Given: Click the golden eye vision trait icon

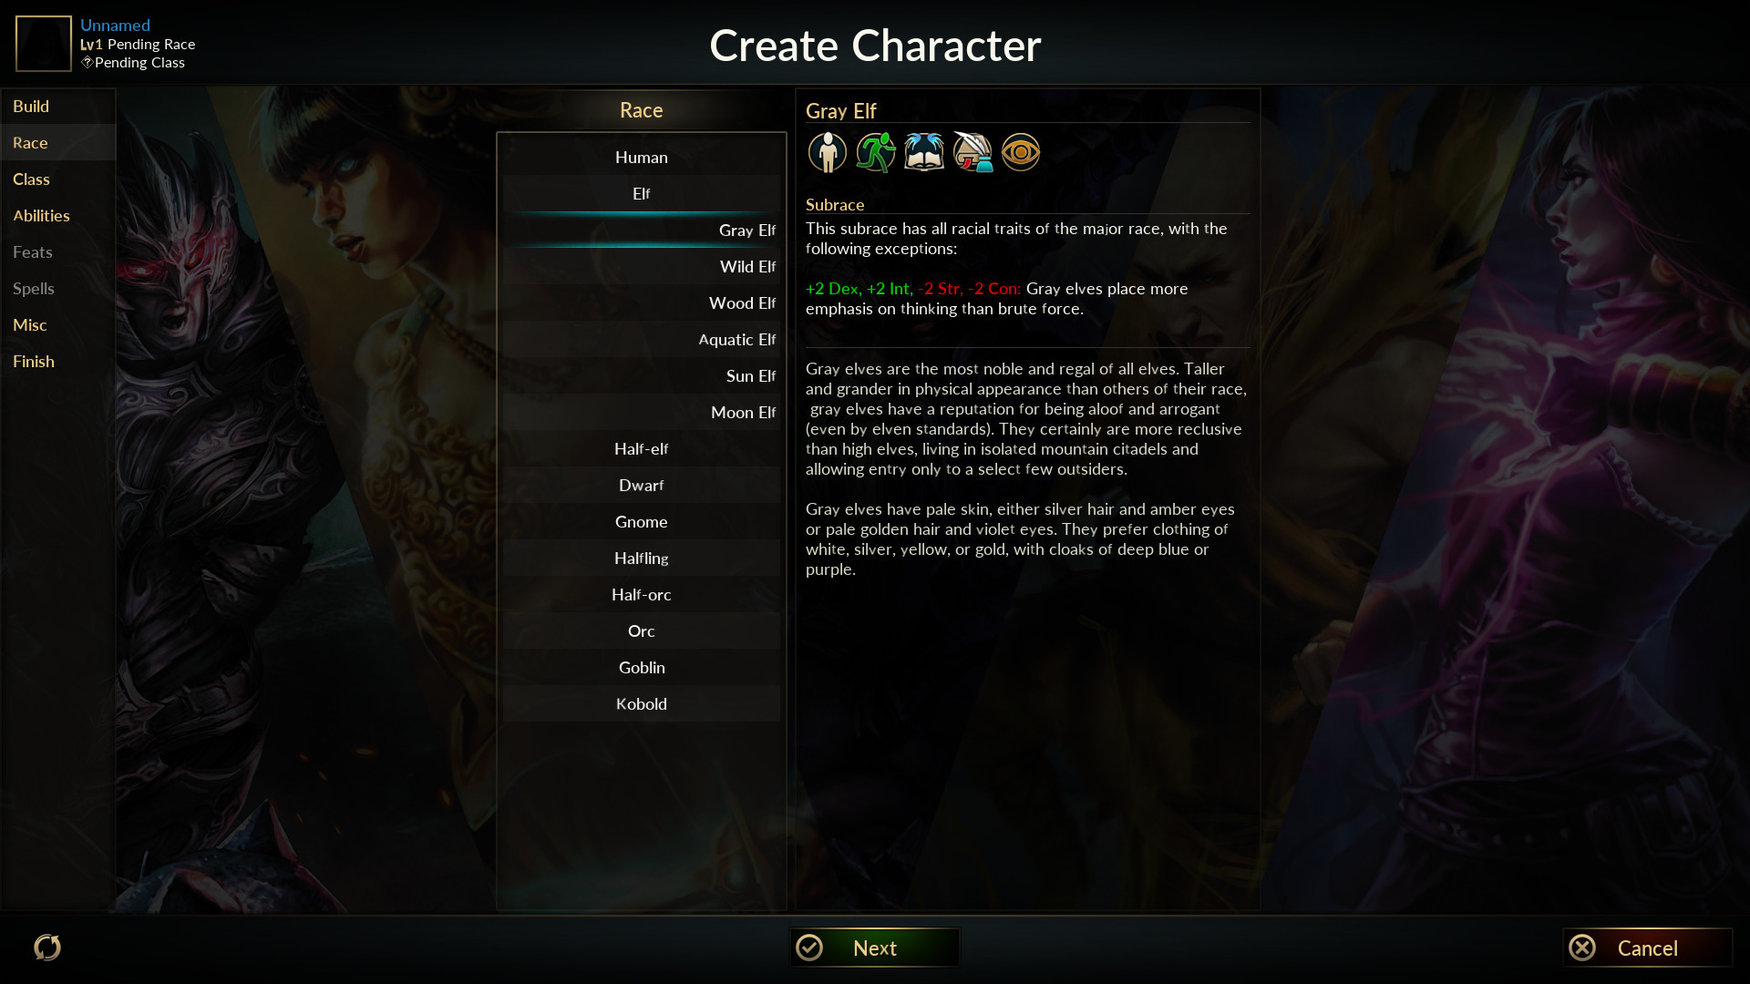Looking at the screenshot, I should [1020, 152].
